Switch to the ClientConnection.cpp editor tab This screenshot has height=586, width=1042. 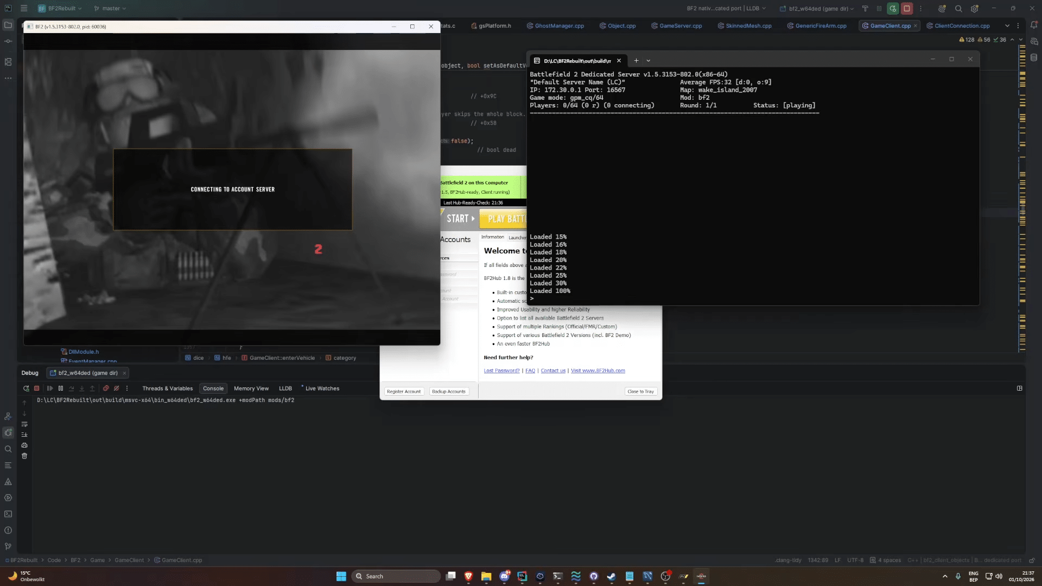coord(958,26)
